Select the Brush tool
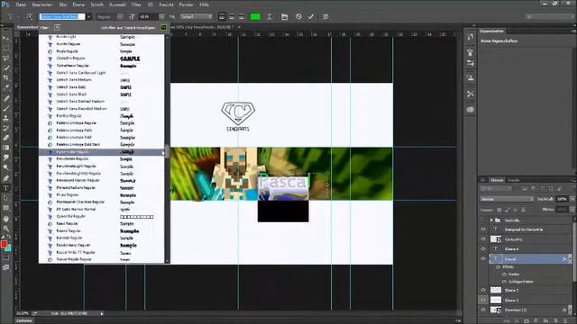Image resolution: width=577 pixels, height=324 pixels. (6, 108)
